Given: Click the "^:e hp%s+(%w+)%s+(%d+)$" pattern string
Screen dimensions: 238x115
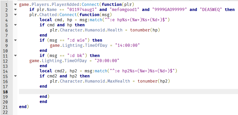Looking at the screenshot, I should pos(136,20).
